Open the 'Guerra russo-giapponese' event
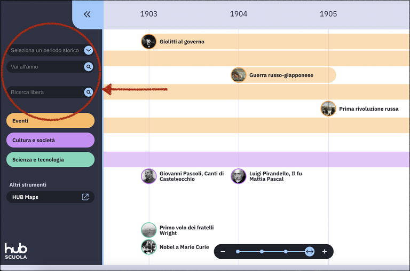The height and width of the screenshot is (271, 410). click(281, 75)
